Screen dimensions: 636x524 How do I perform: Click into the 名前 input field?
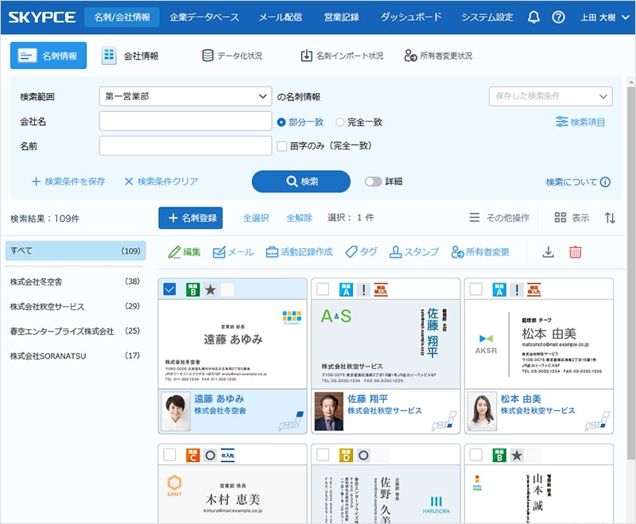click(185, 146)
